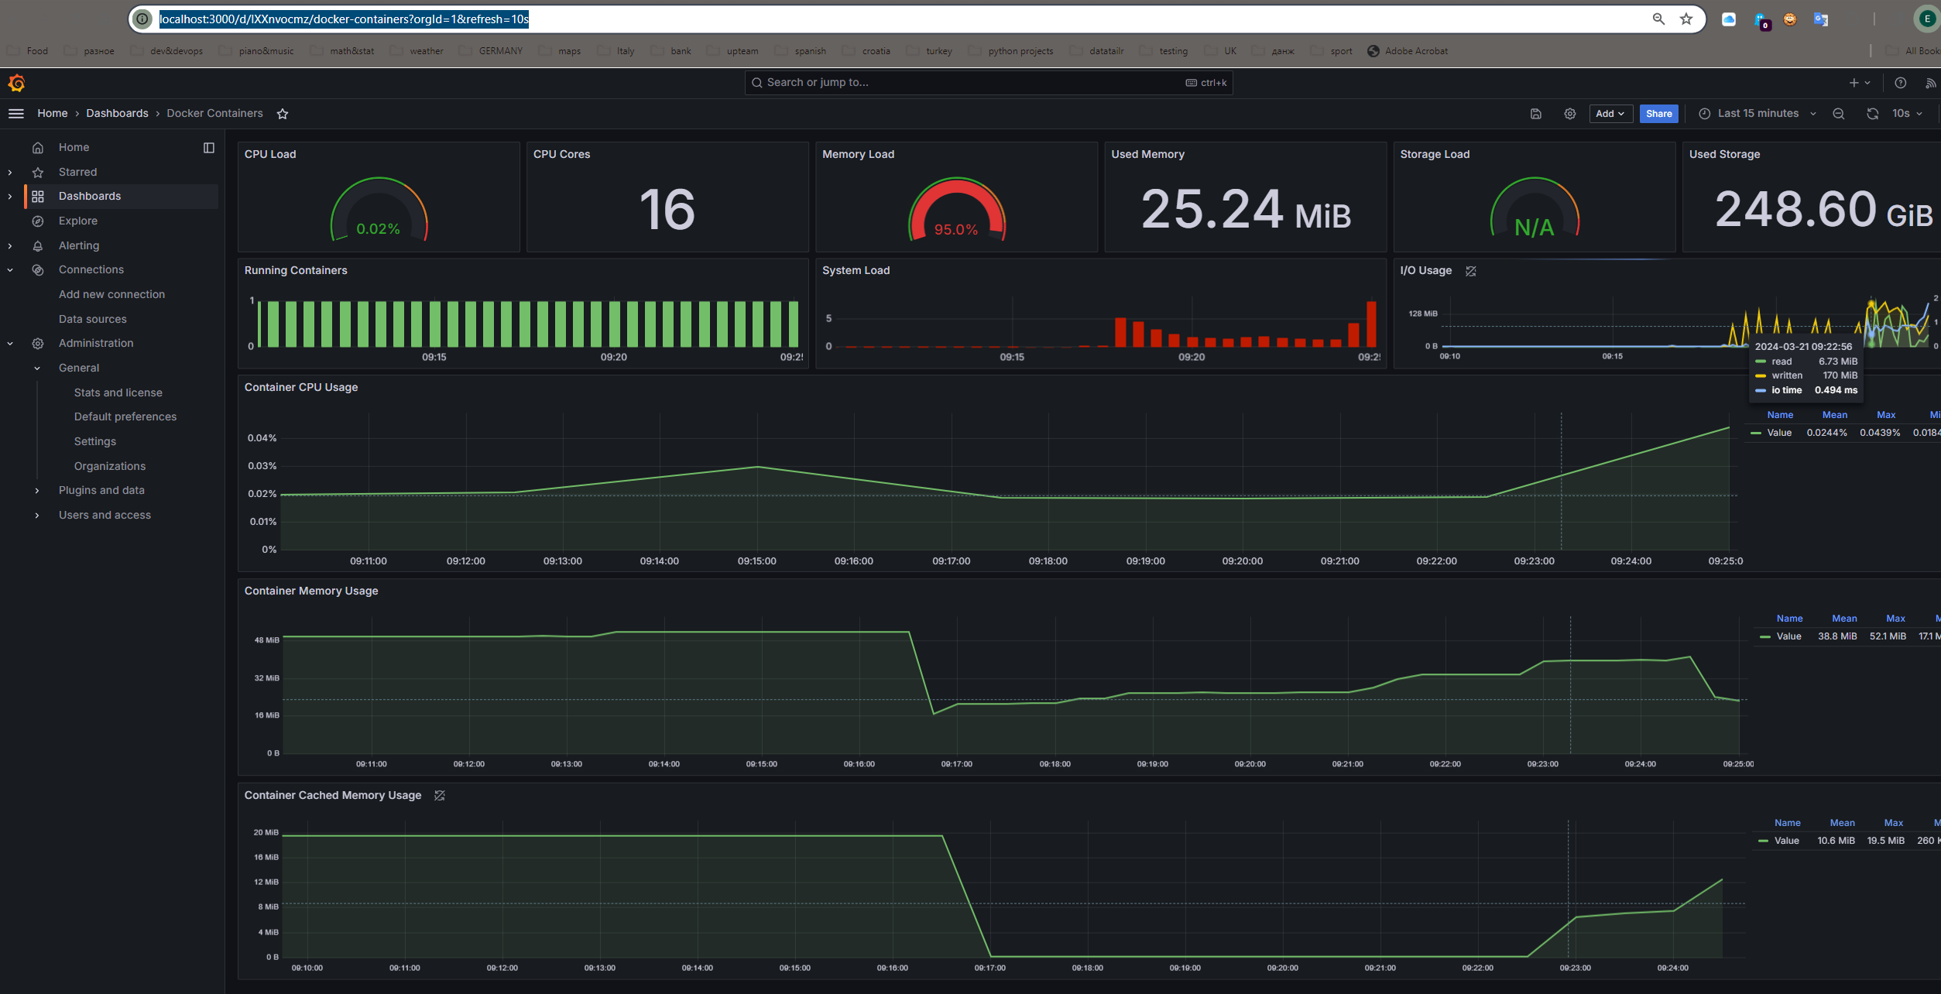Open dashboard settings gear icon
Screen dimensions: 1941x994
pyautogui.click(x=1569, y=114)
